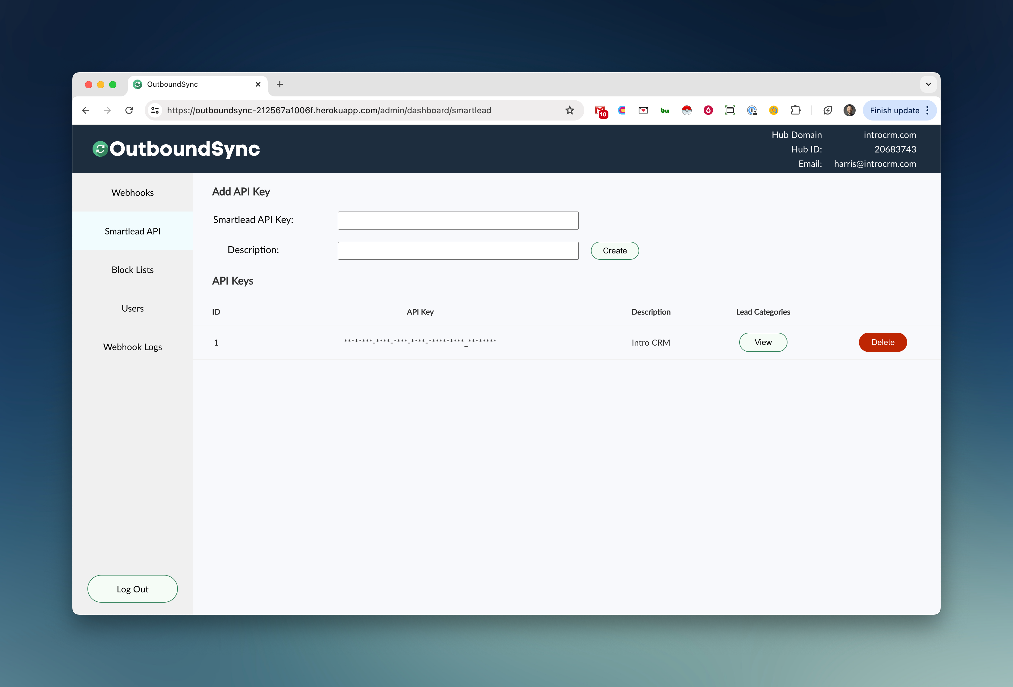This screenshot has height=687, width=1013.
Task: Click Finish update button
Action: pos(895,110)
